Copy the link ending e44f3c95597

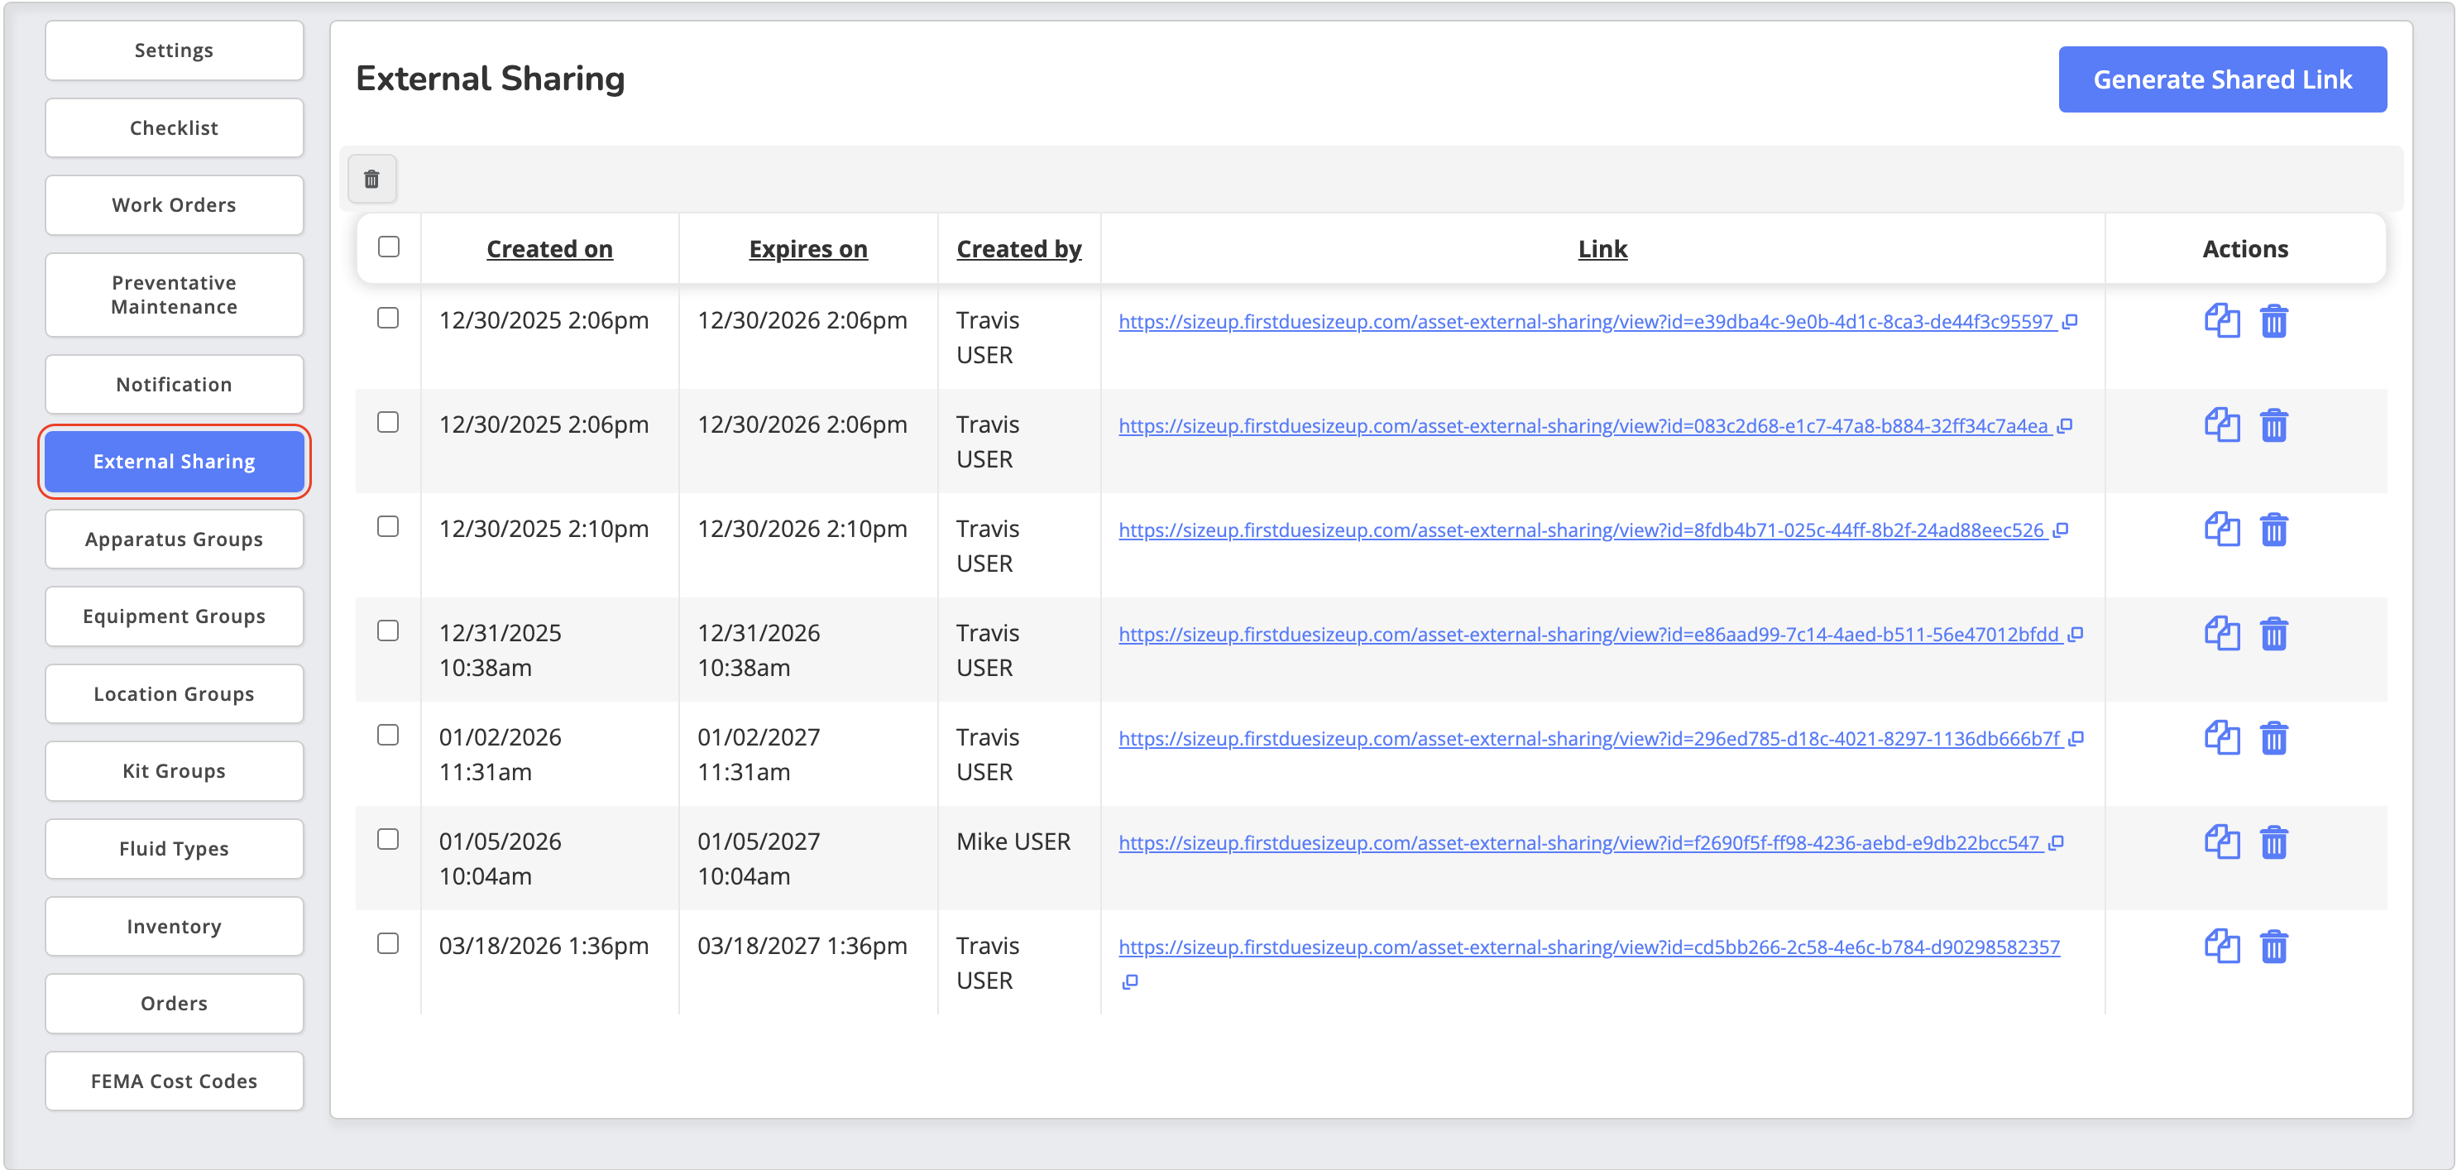[2221, 321]
